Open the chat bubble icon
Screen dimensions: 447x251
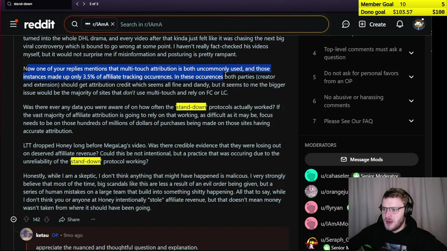point(346,24)
